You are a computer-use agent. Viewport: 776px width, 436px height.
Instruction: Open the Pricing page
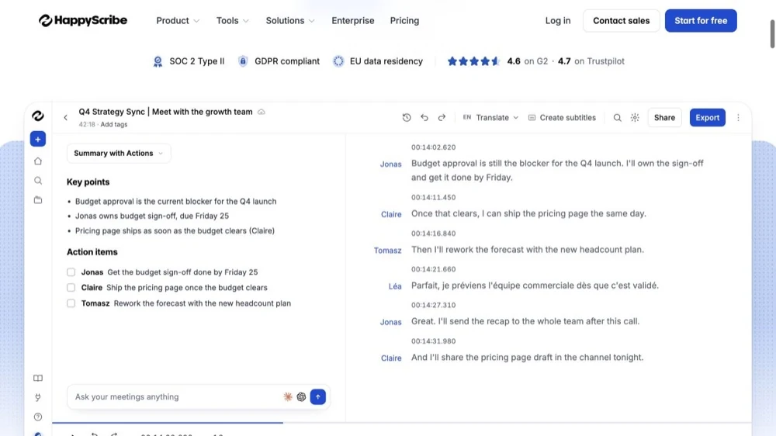pyautogui.click(x=404, y=20)
